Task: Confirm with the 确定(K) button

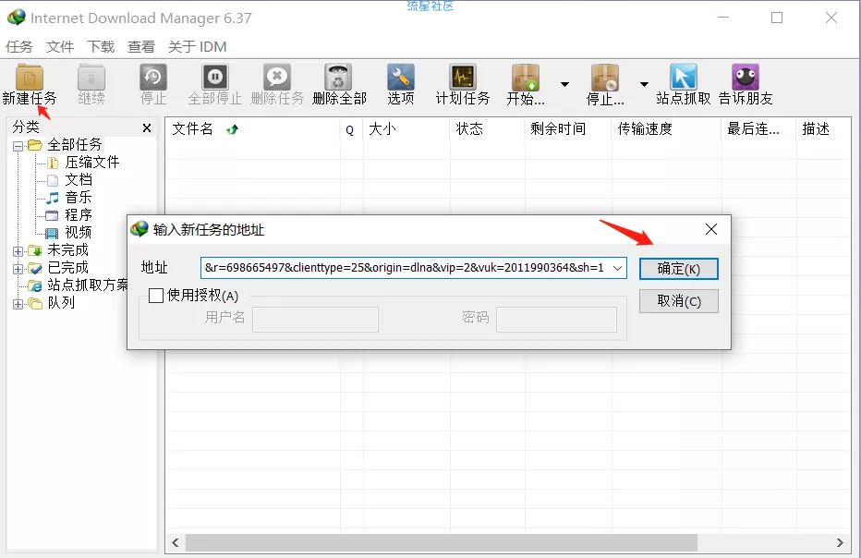Action: (x=679, y=269)
